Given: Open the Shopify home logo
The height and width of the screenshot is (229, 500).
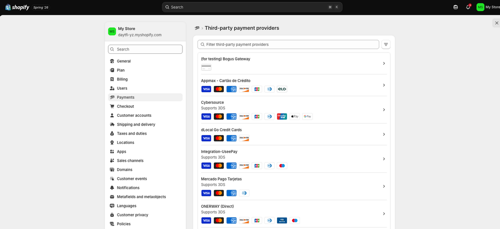Looking at the screenshot, I should tap(17, 7).
